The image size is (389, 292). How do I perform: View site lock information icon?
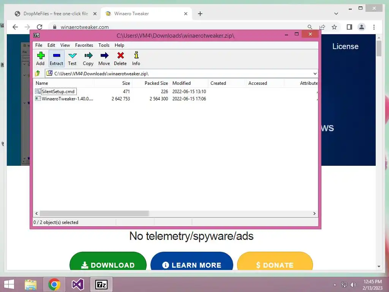(x=55, y=27)
